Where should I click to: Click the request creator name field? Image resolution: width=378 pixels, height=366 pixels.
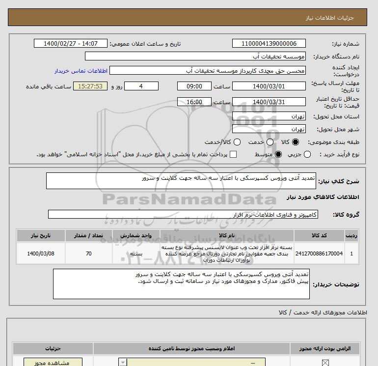click(208, 70)
